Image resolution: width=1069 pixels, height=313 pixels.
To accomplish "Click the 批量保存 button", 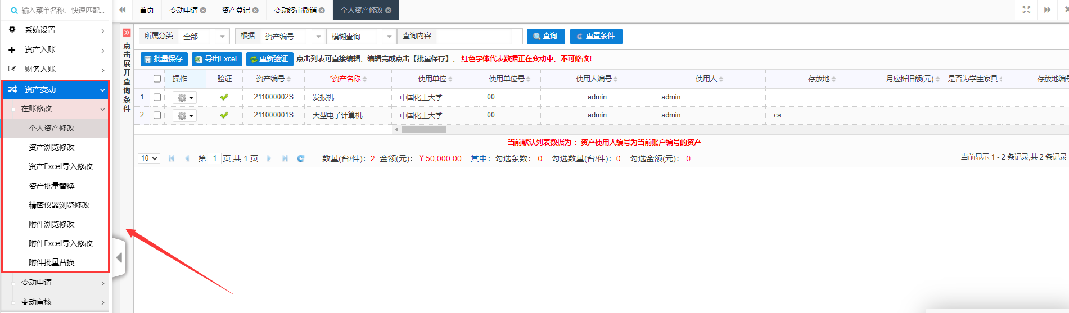I will pos(164,59).
